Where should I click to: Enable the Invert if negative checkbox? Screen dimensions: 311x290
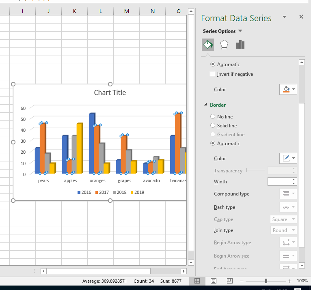[x=213, y=74]
